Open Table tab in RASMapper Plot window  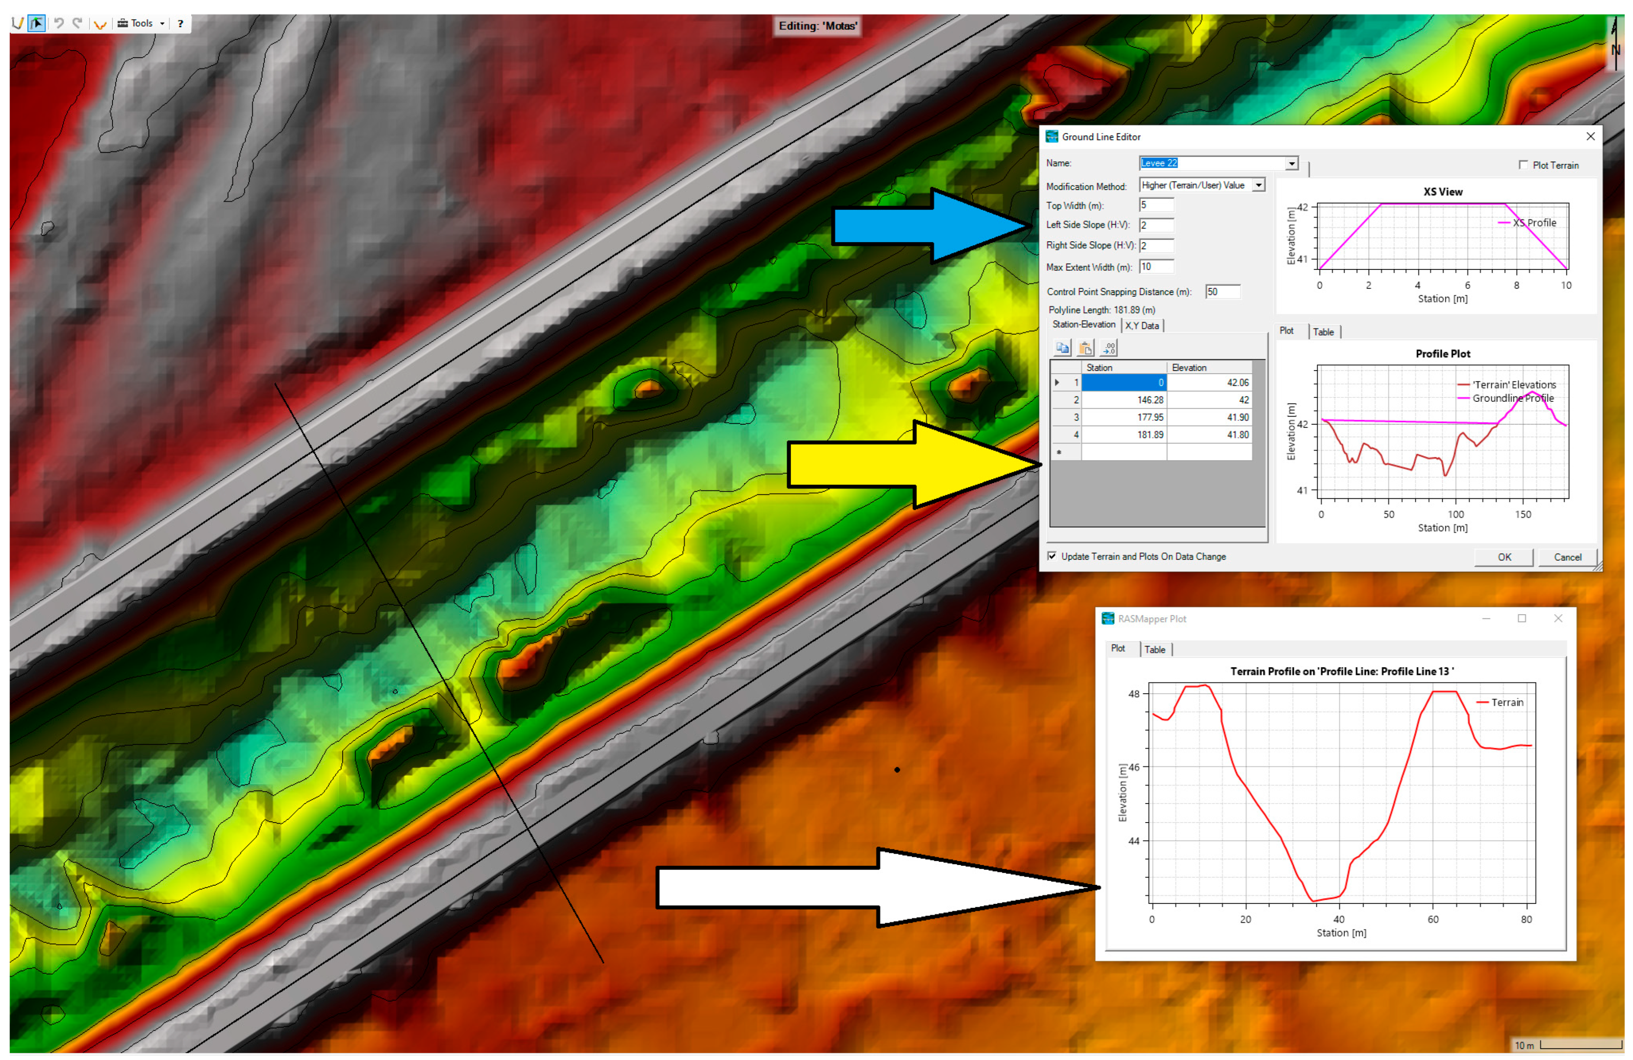click(1155, 649)
